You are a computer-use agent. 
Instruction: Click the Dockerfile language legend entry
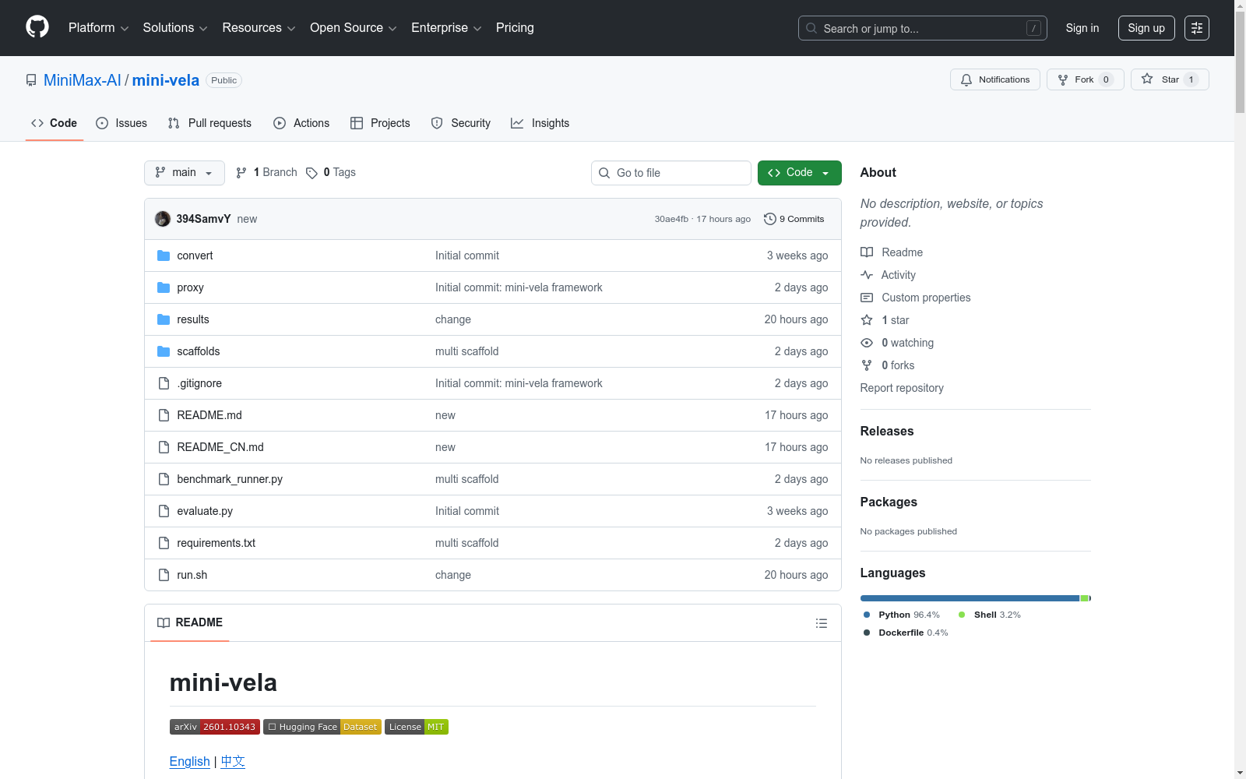906,633
